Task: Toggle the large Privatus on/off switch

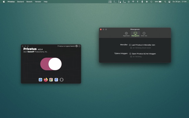Action: (51, 64)
